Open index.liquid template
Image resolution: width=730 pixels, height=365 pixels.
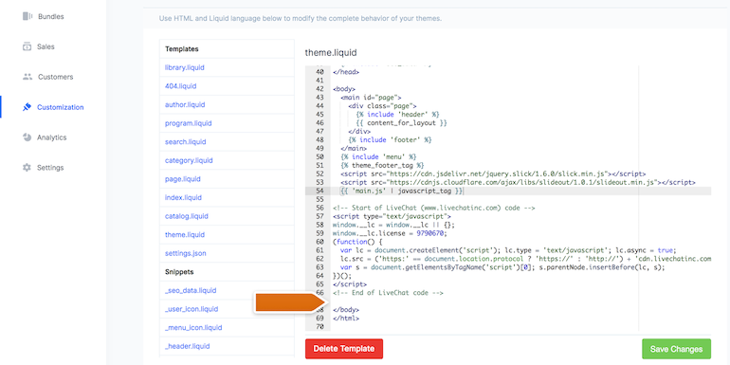tap(183, 198)
